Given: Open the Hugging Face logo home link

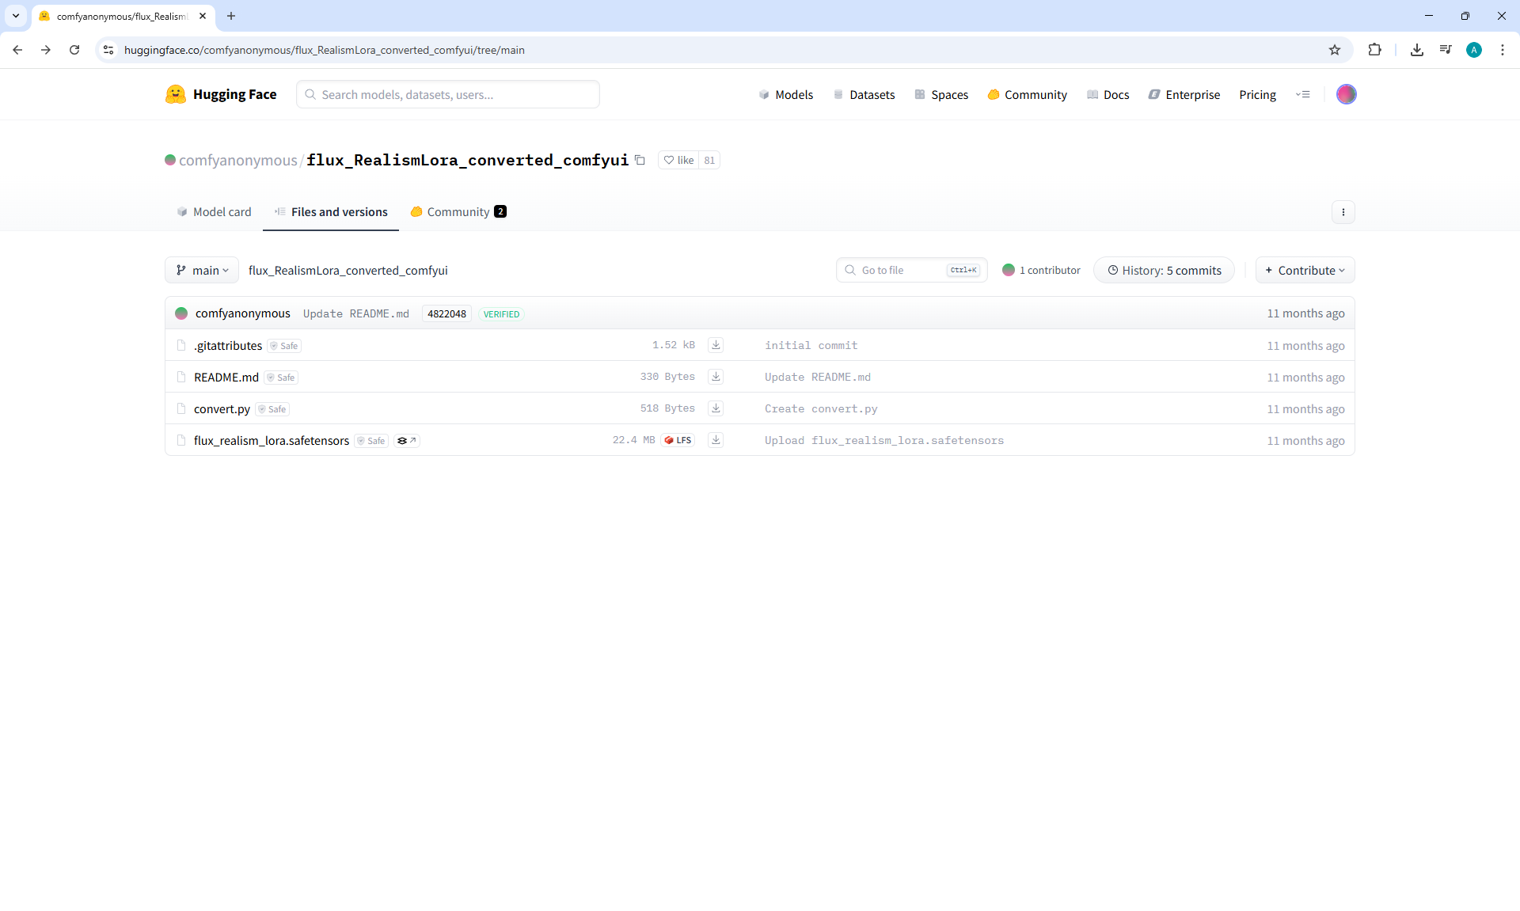Looking at the screenshot, I should coord(221,94).
